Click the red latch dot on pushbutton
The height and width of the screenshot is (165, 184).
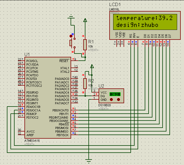click(x=71, y=36)
